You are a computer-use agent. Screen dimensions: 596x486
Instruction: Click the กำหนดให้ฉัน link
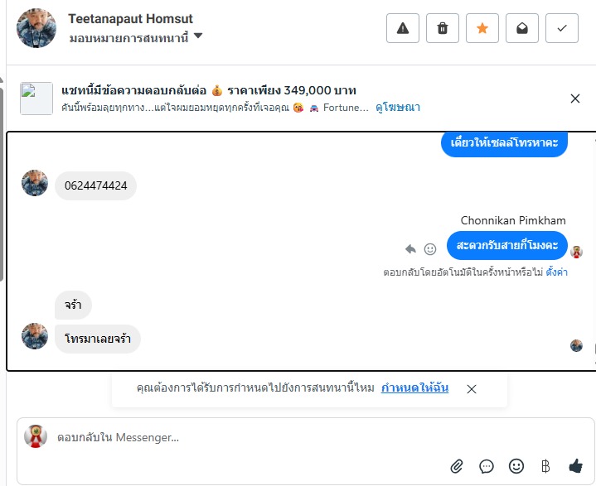414,387
